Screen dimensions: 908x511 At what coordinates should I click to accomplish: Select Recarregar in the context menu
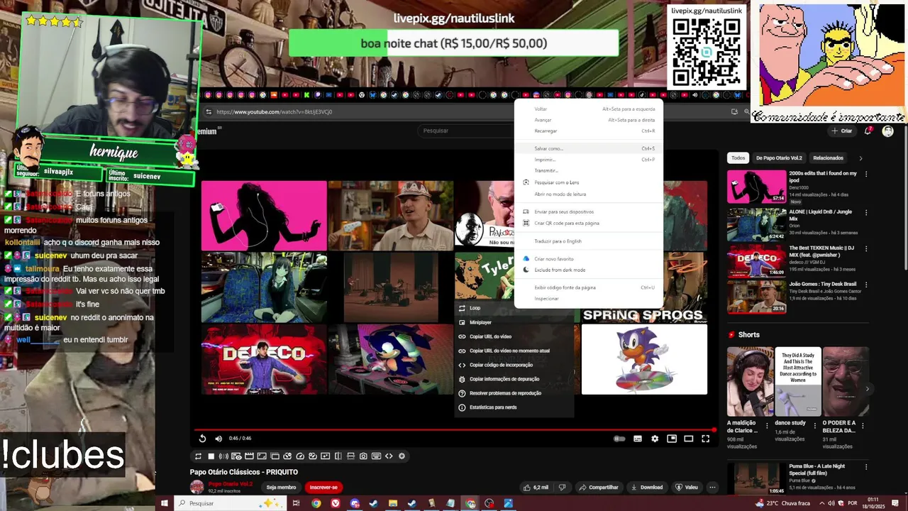[x=589, y=131]
